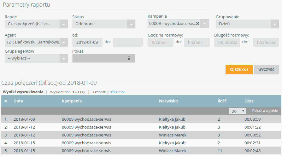
Task: Click the od date field 2018-01-09
Action: (x=87, y=42)
